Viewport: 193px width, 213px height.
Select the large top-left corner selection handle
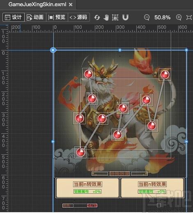tap(53, 50)
